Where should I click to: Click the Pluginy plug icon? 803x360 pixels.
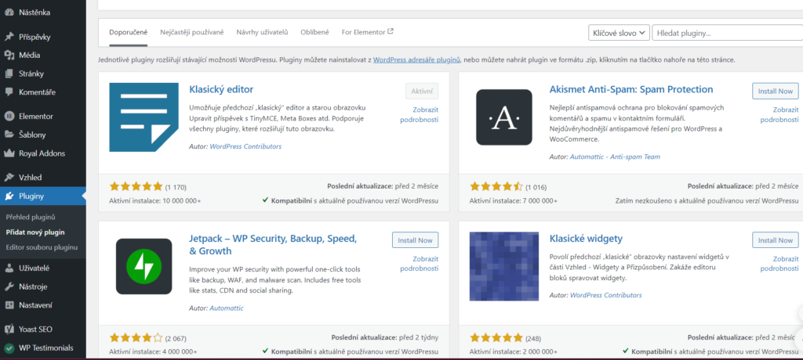[9, 196]
